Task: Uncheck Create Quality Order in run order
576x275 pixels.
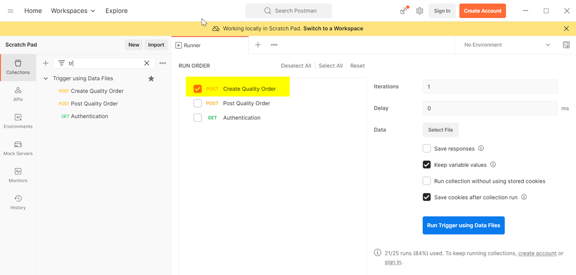Action: click(x=198, y=89)
